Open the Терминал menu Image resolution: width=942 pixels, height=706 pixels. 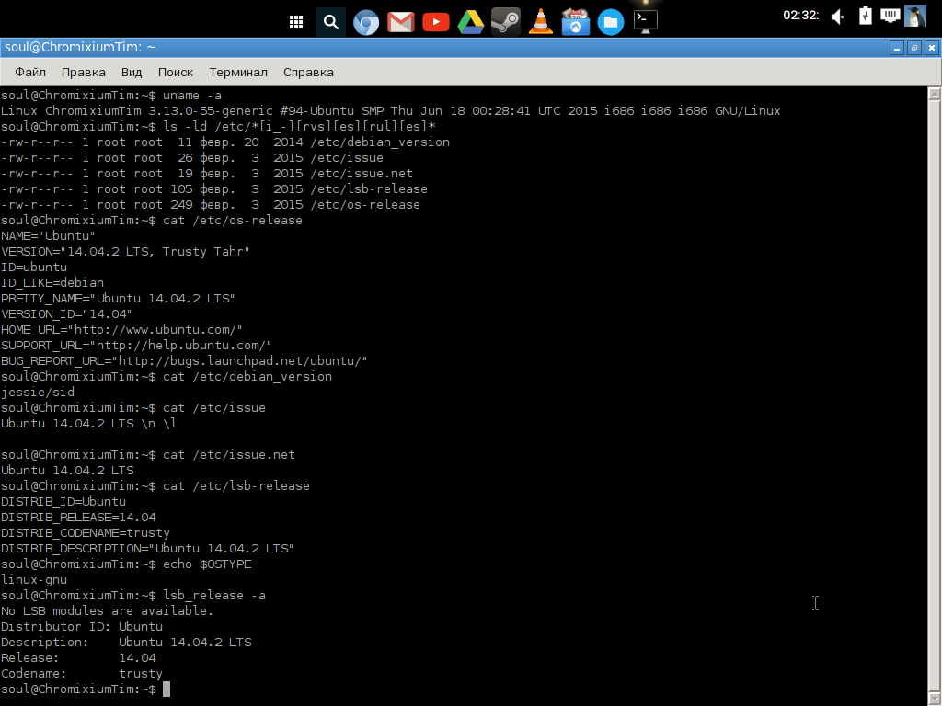click(x=238, y=72)
